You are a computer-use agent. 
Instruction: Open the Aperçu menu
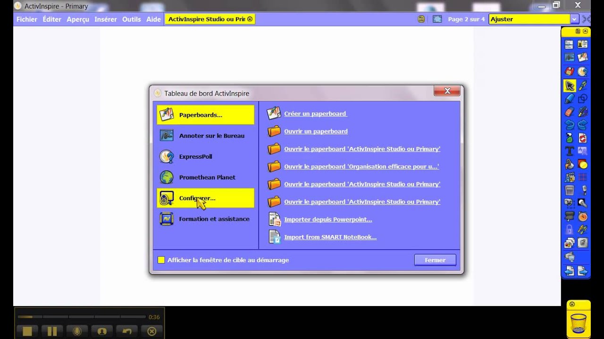coord(78,19)
